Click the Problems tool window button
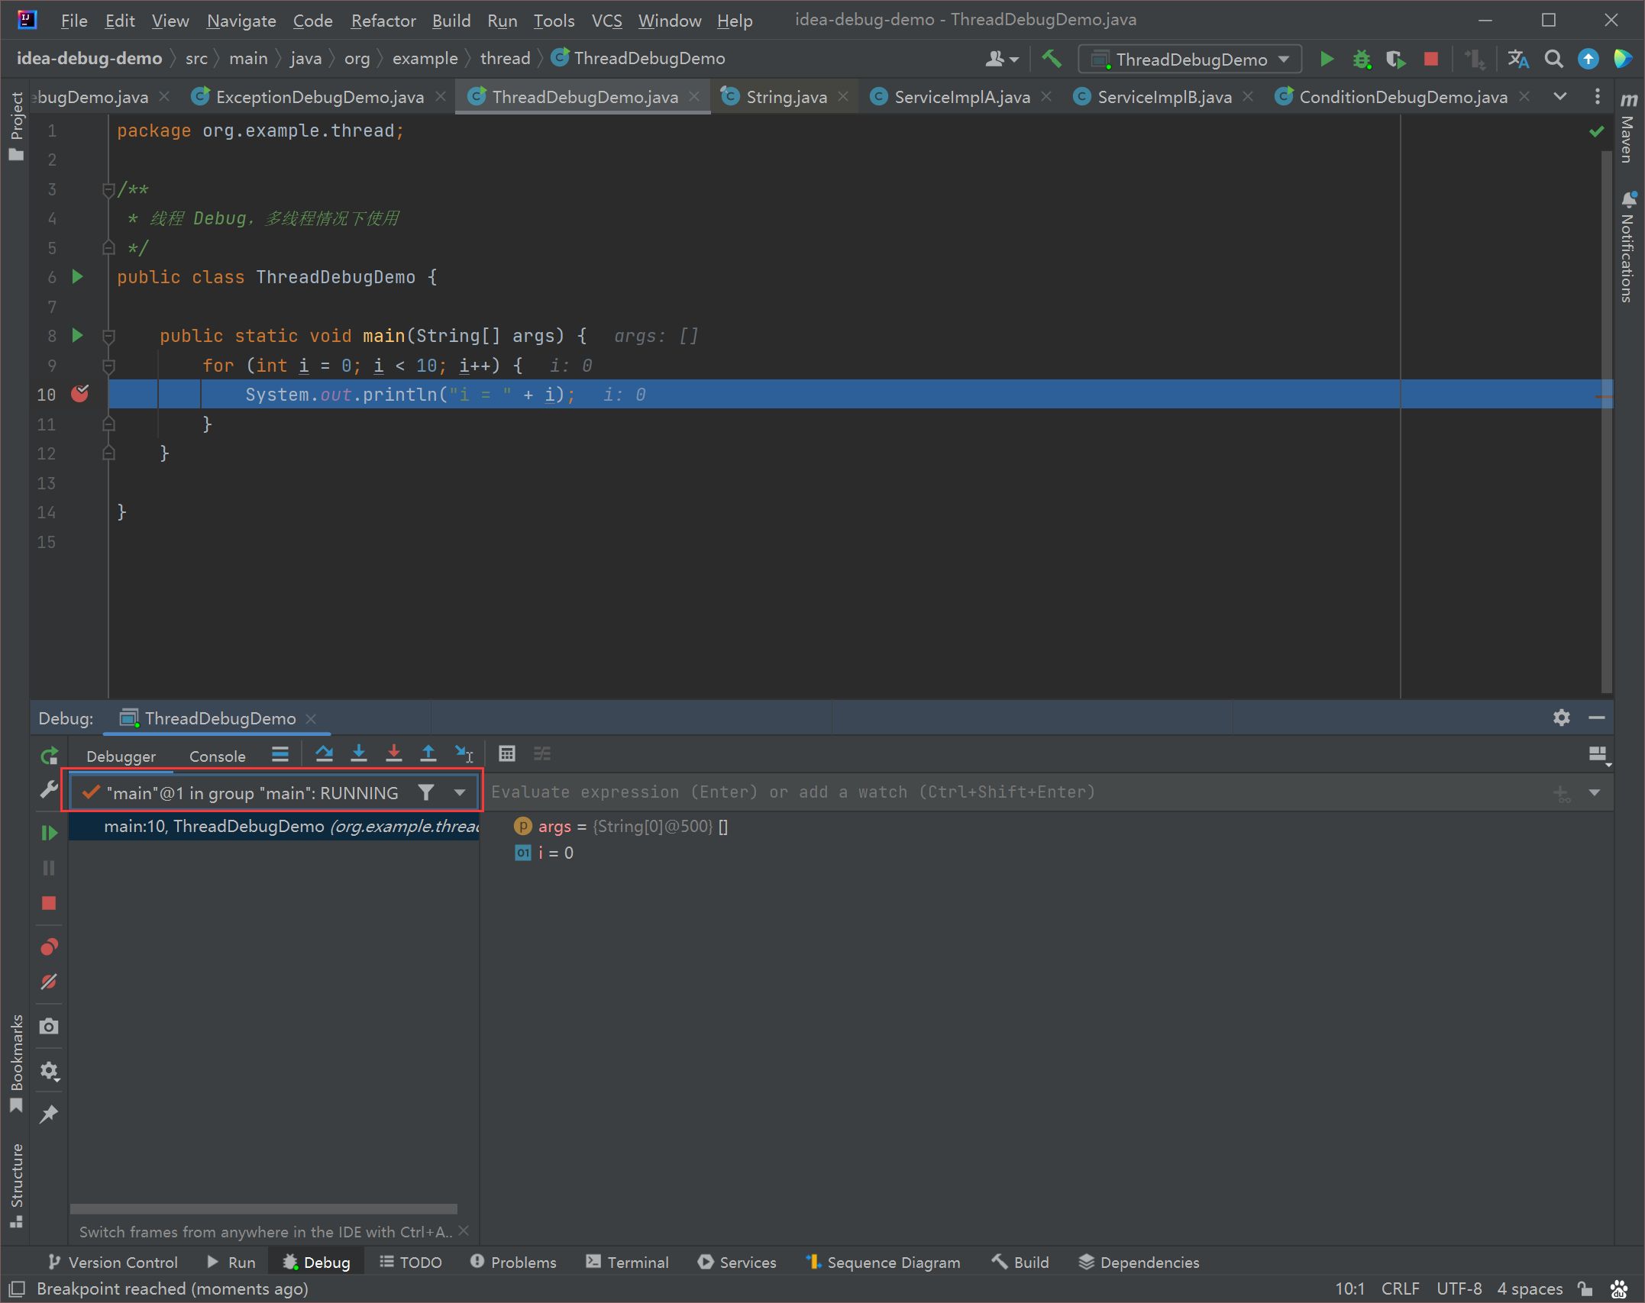The height and width of the screenshot is (1303, 1645). (513, 1263)
